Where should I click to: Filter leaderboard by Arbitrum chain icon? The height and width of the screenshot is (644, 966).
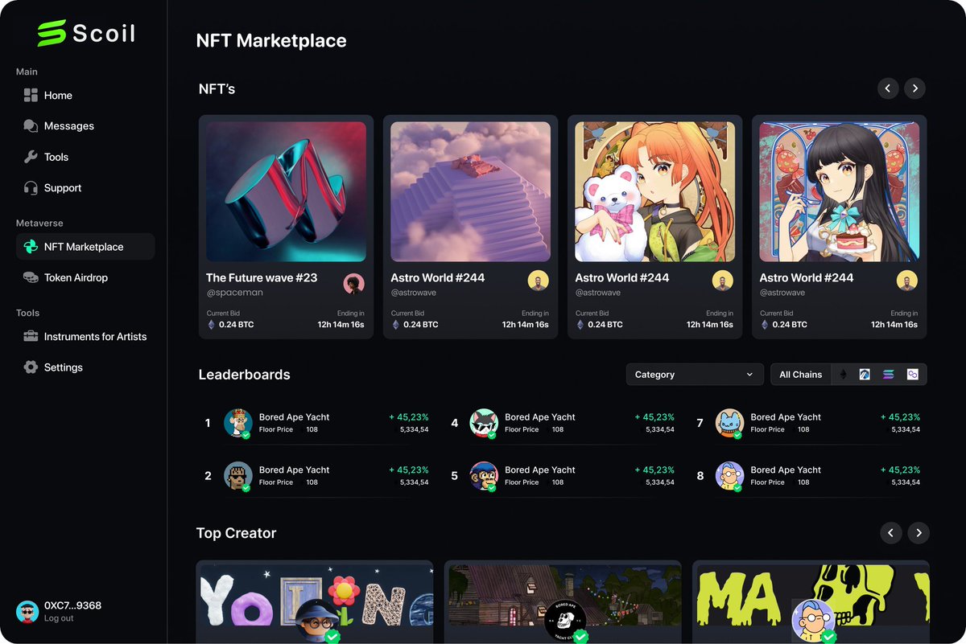click(865, 375)
